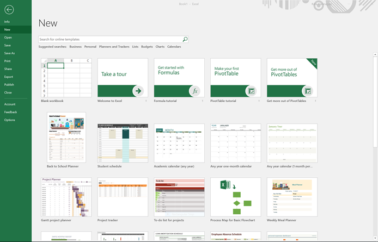Select Any year one-month calendar template
Viewport: 378px width, 242px height.
tap(235, 143)
